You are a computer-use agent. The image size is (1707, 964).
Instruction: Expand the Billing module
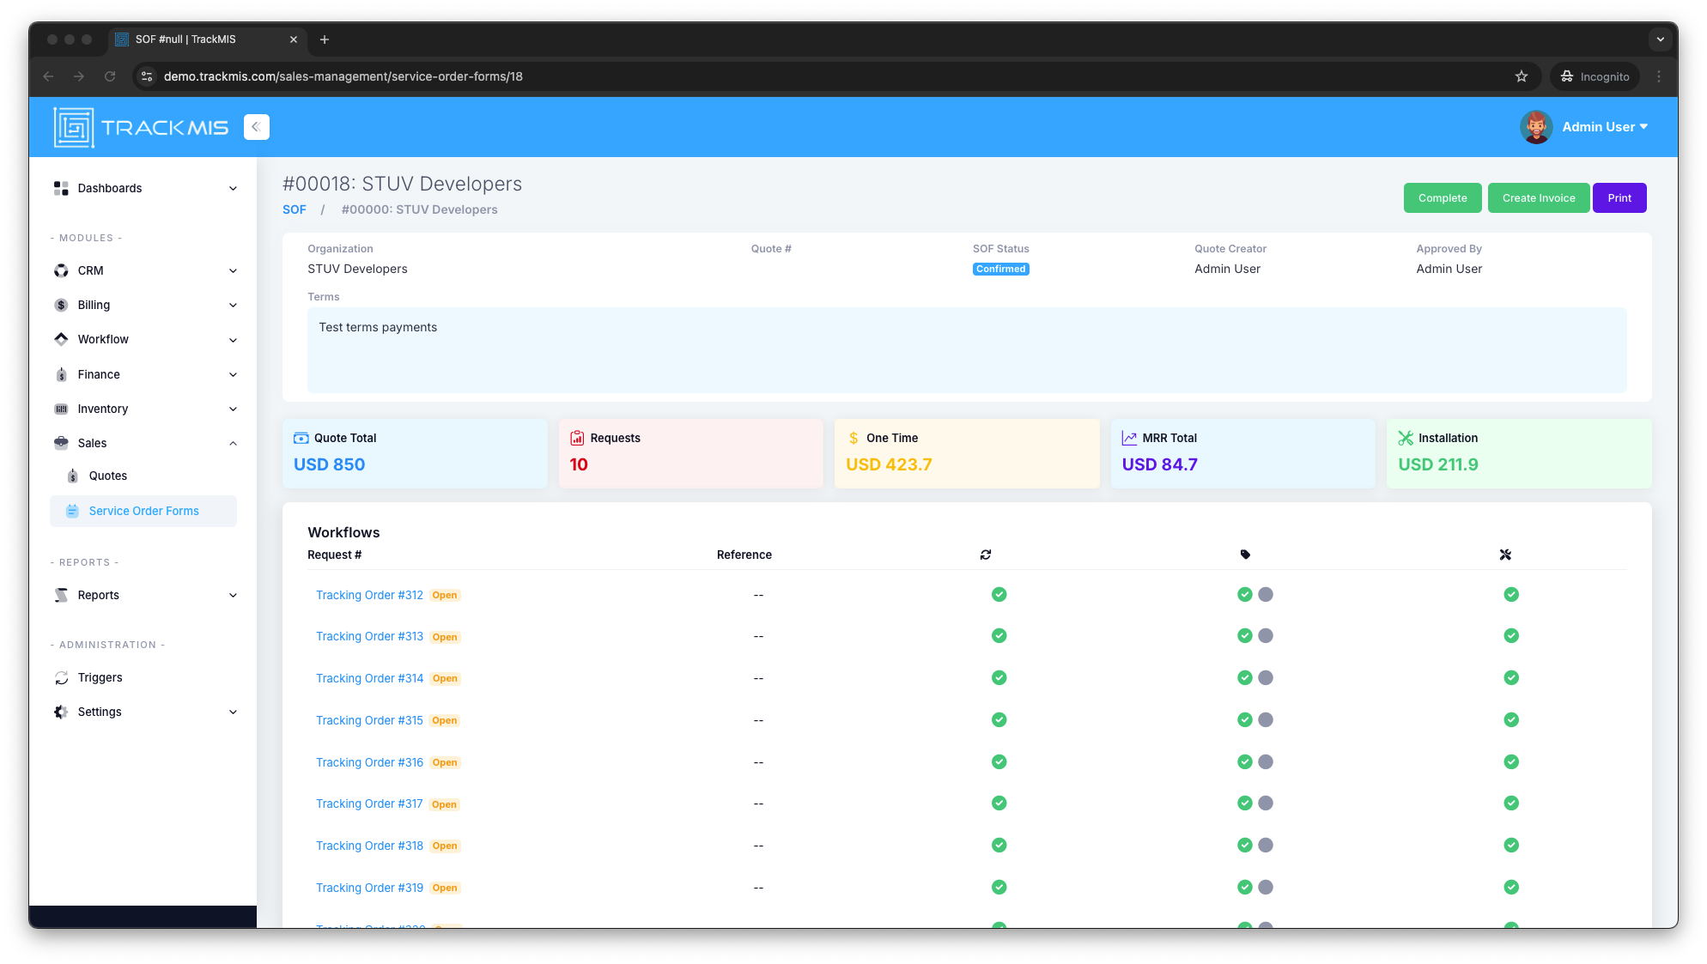pos(144,305)
